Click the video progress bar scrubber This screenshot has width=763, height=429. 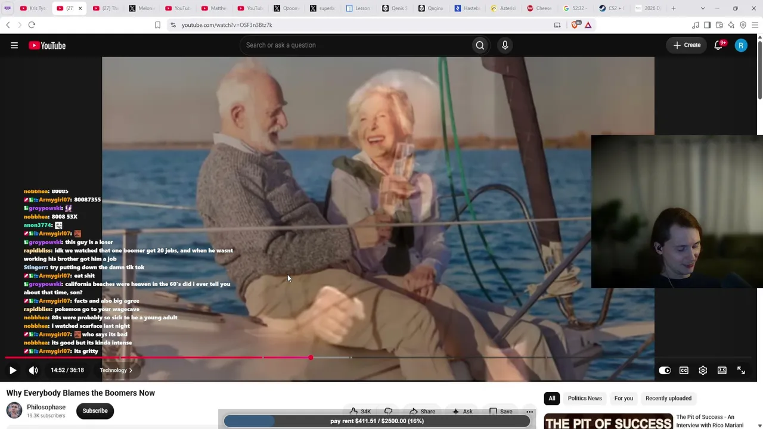pos(311,357)
